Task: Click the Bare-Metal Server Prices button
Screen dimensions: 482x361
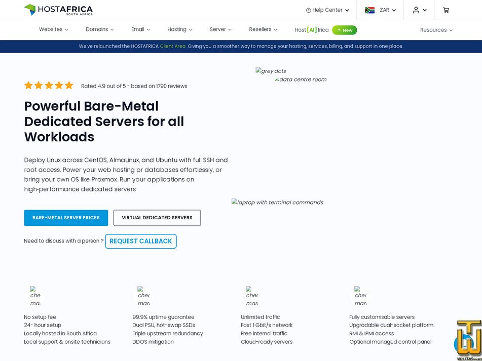Action: [66, 218]
